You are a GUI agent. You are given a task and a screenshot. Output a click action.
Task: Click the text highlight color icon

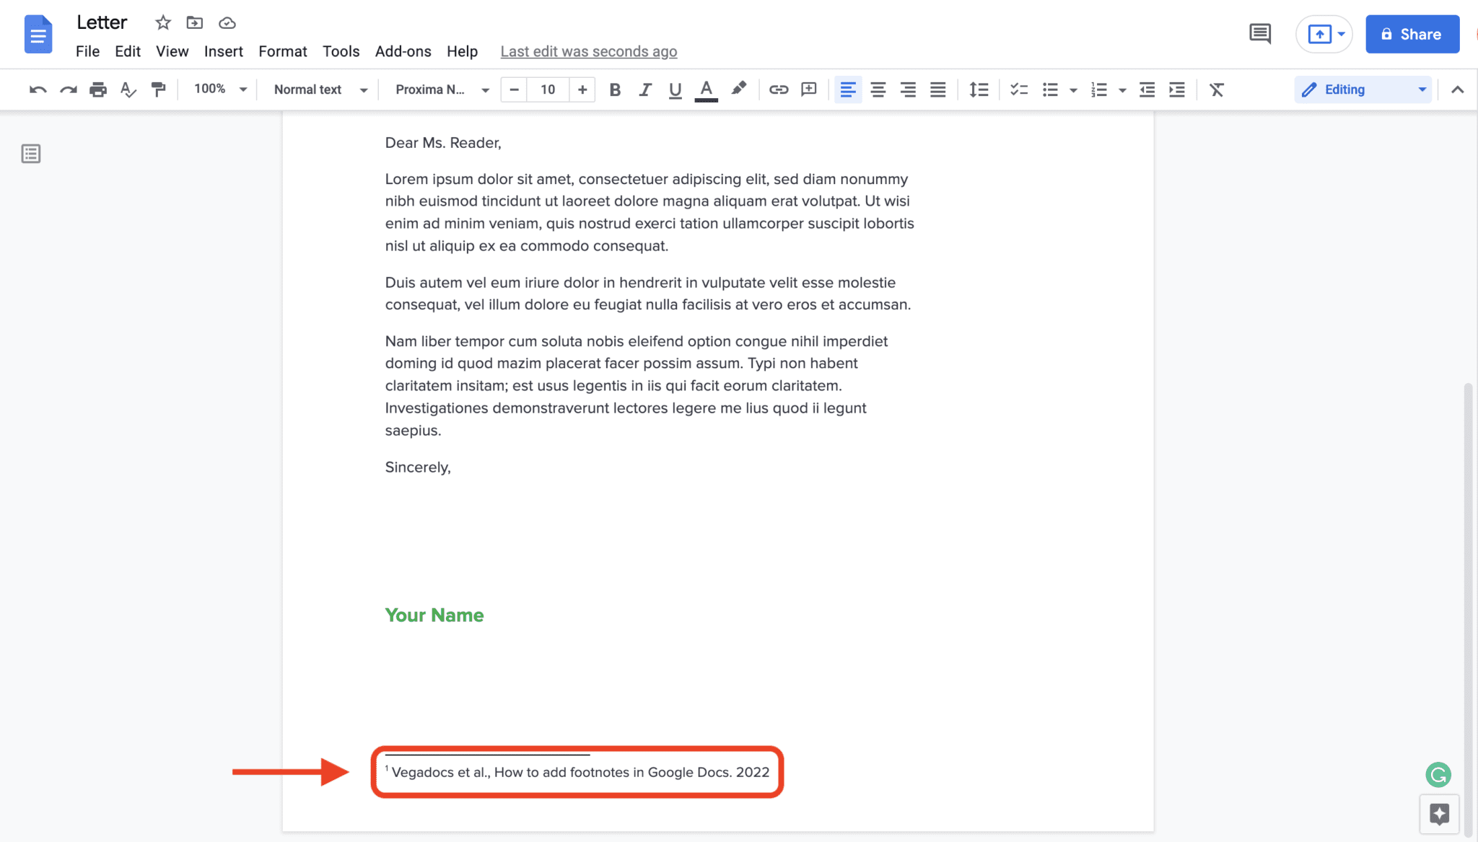click(x=739, y=89)
